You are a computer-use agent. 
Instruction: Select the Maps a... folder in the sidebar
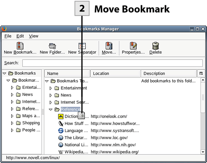[31, 116]
